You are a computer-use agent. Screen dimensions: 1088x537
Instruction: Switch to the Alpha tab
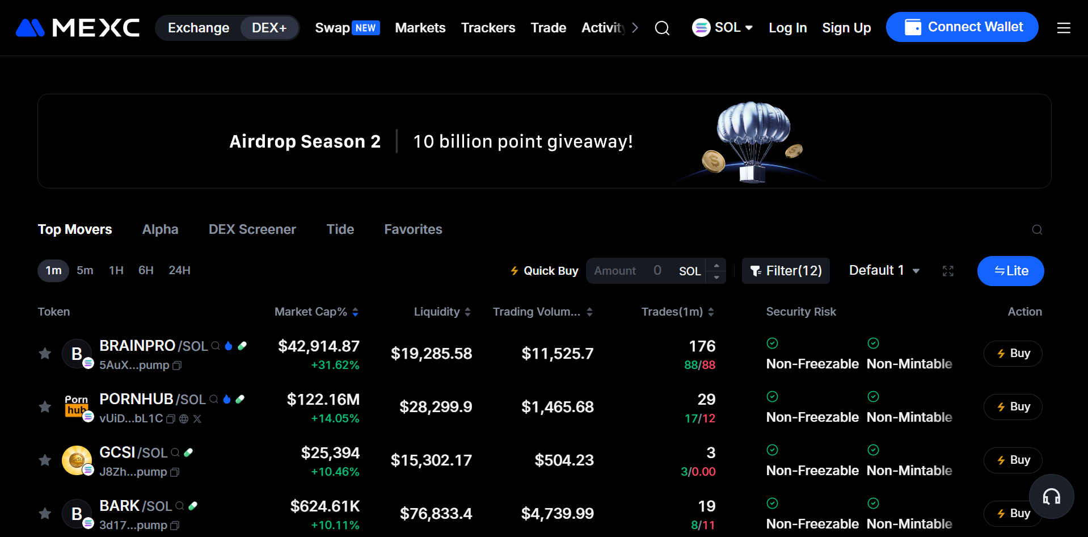(x=160, y=229)
